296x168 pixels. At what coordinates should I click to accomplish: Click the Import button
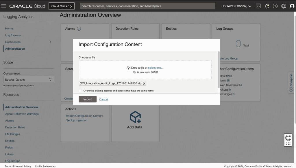click(x=87, y=99)
